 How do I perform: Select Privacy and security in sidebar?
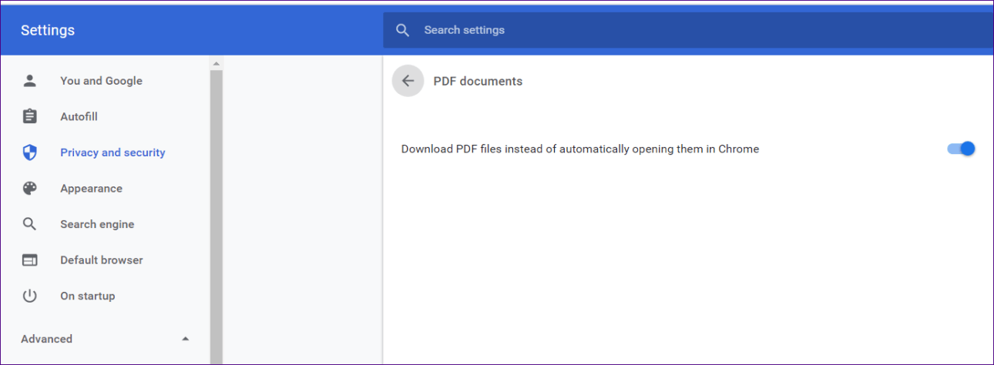click(x=112, y=152)
